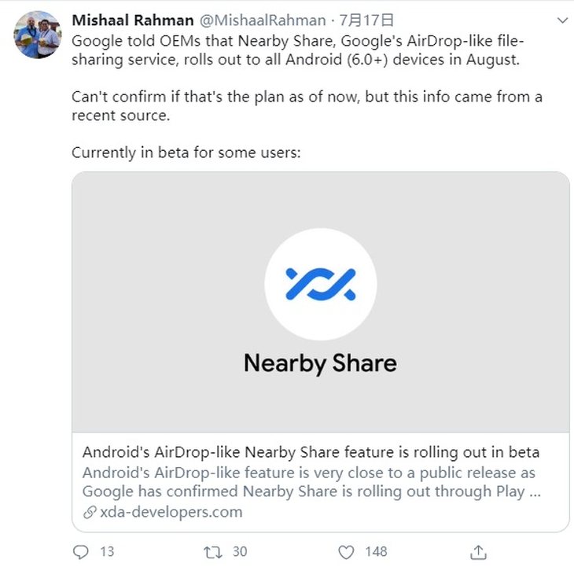574x567 pixels.
Task: Like the tweet with the heart icon
Action: (346, 552)
